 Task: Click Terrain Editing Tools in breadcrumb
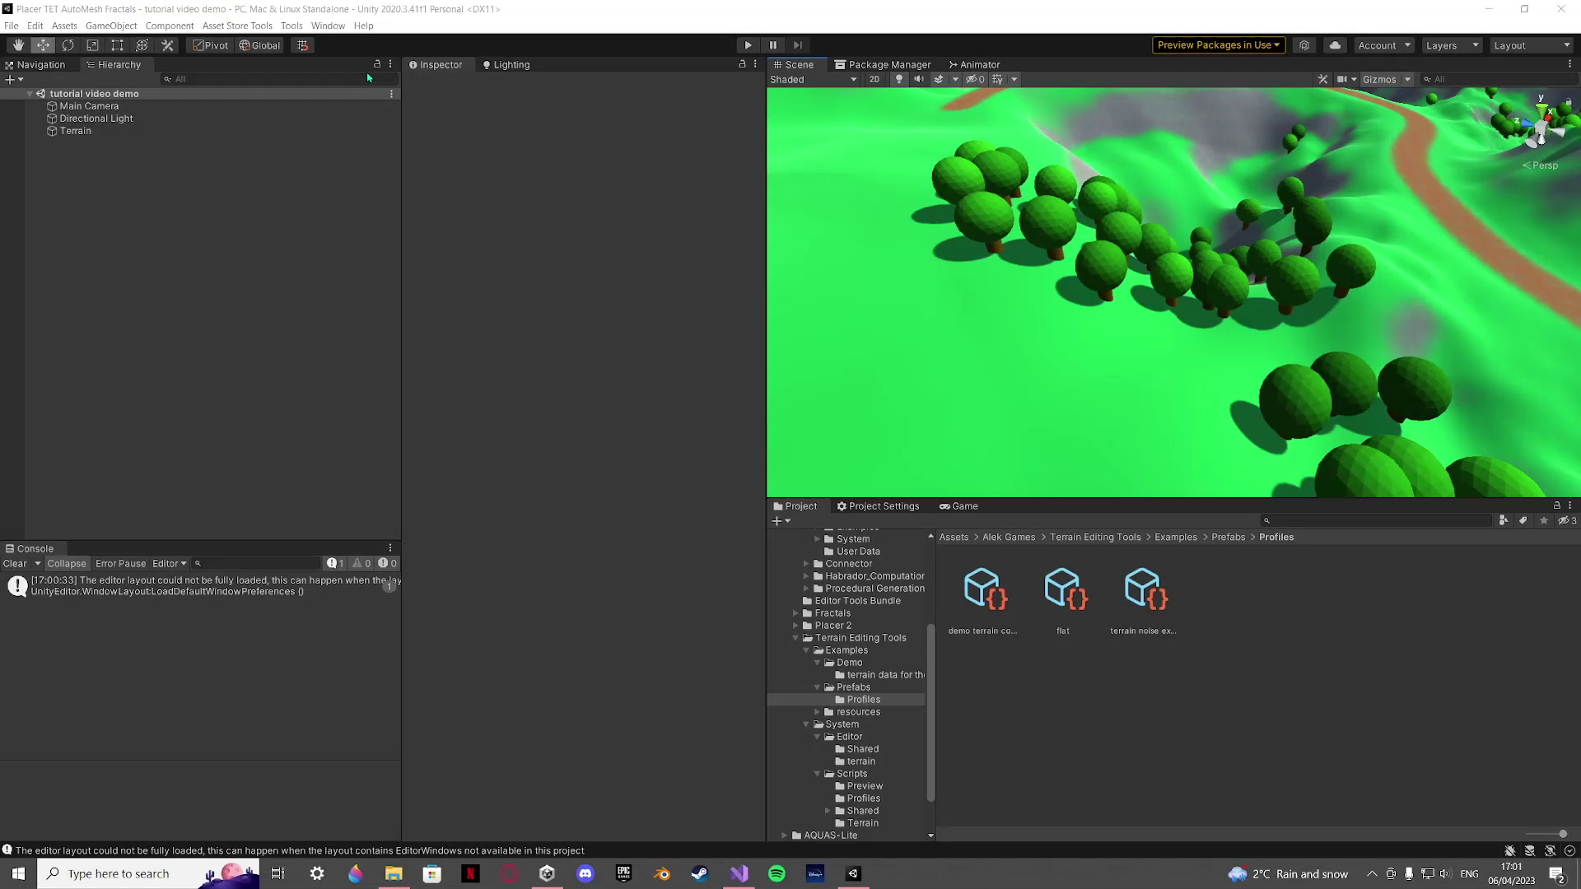1095,538
